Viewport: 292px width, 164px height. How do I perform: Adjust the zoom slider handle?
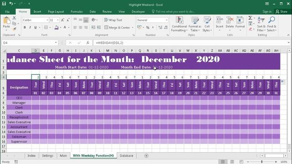point(261,162)
